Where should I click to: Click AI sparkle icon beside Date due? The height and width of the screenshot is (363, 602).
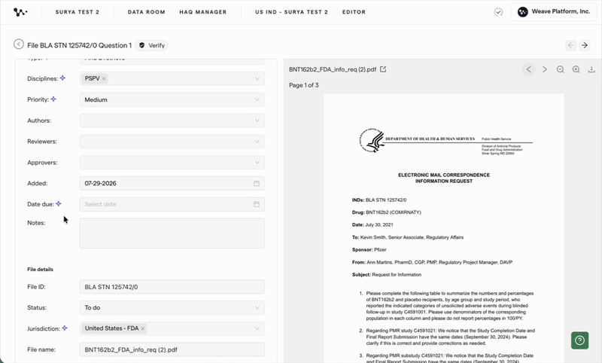click(x=59, y=203)
